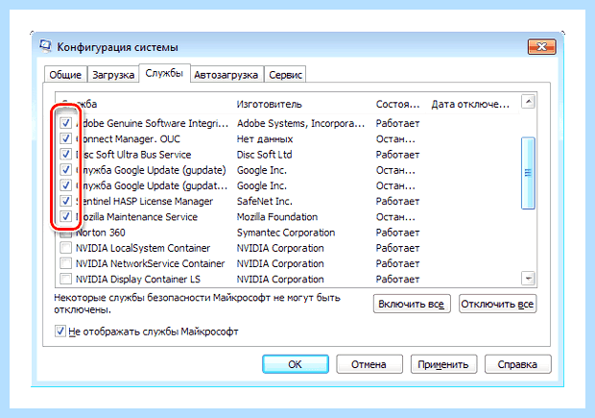This screenshot has width=595, height=418.
Task: Open help with Справка button
Action: (517, 364)
